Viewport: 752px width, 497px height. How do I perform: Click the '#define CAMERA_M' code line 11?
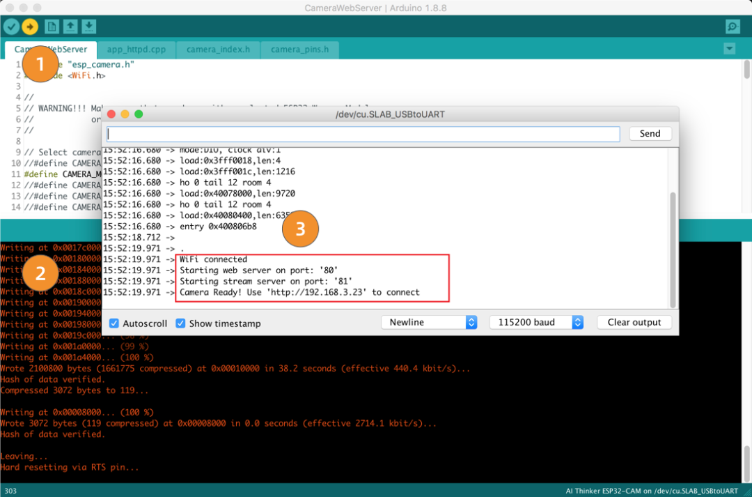click(x=63, y=174)
